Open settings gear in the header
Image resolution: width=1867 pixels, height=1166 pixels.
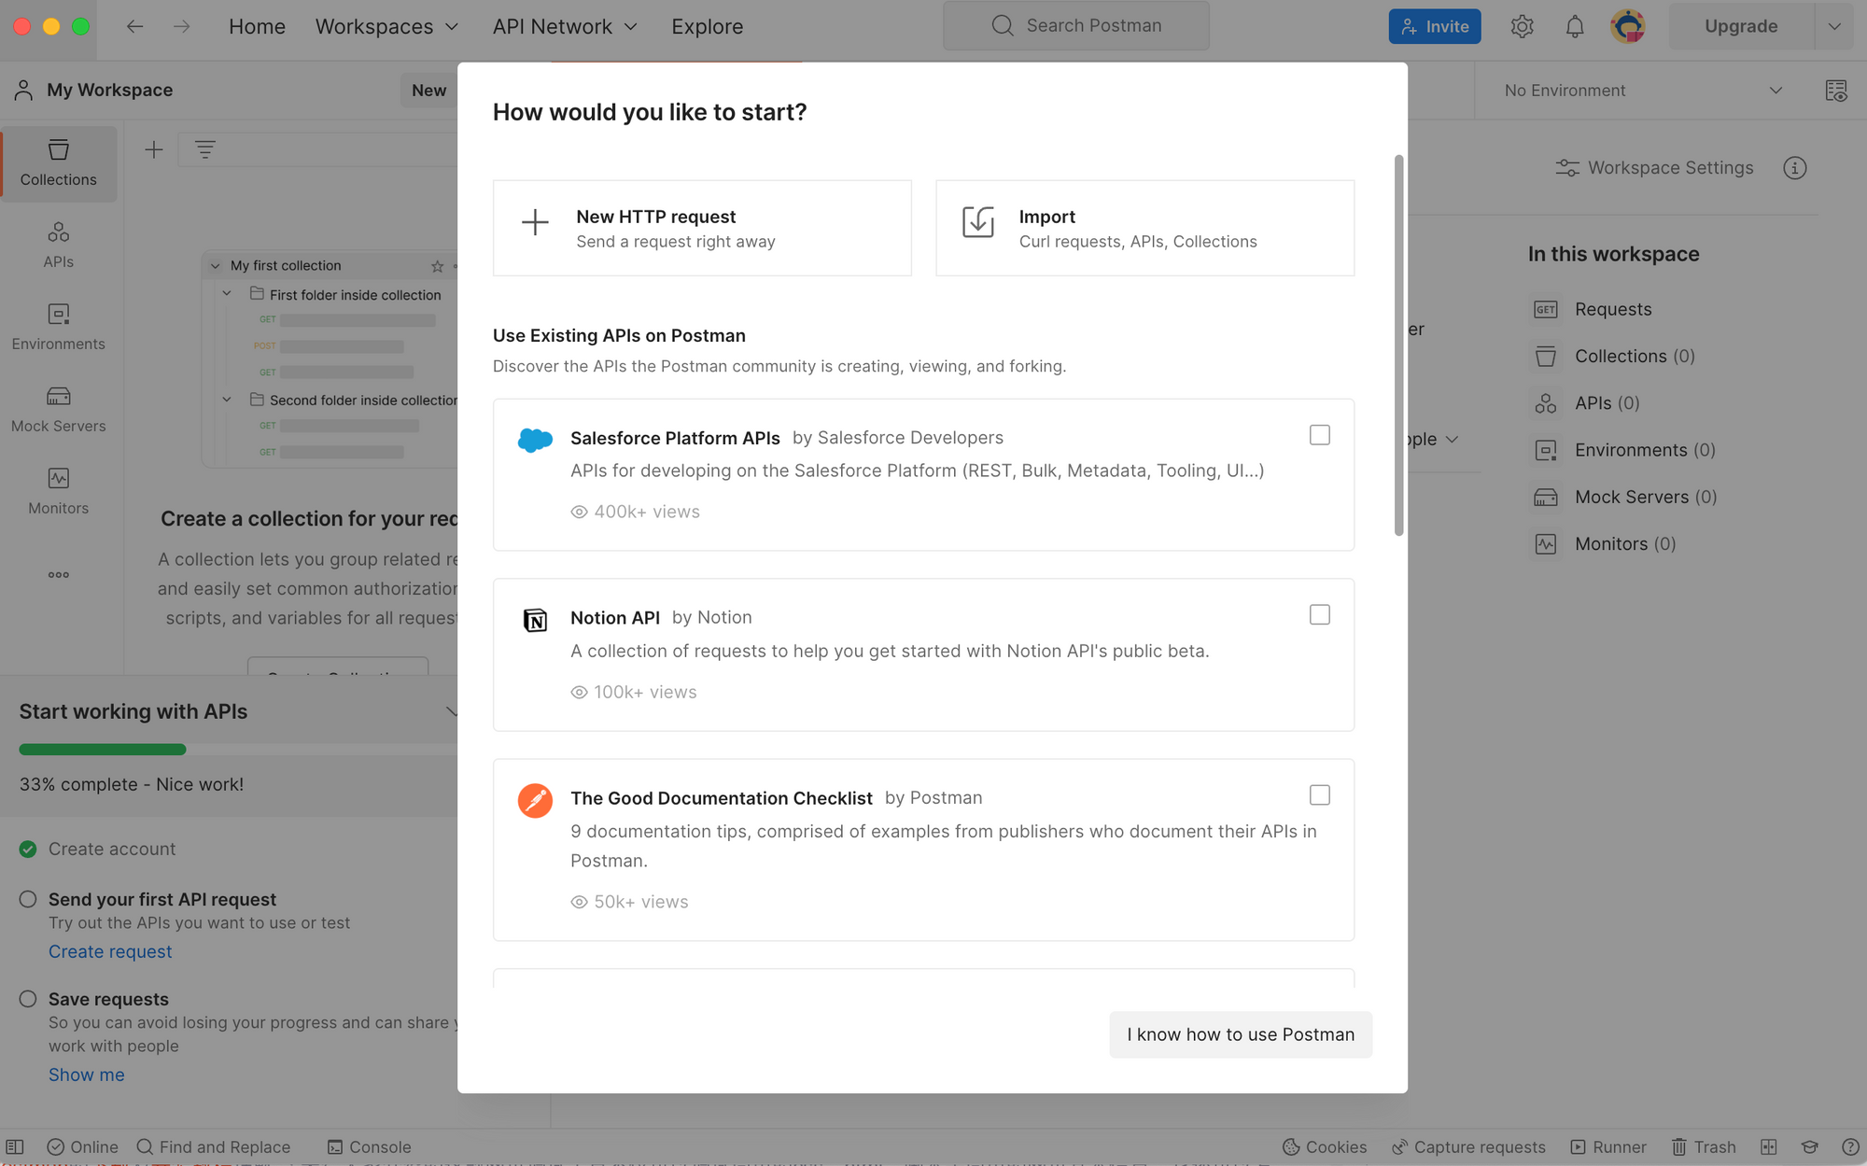click(1522, 26)
